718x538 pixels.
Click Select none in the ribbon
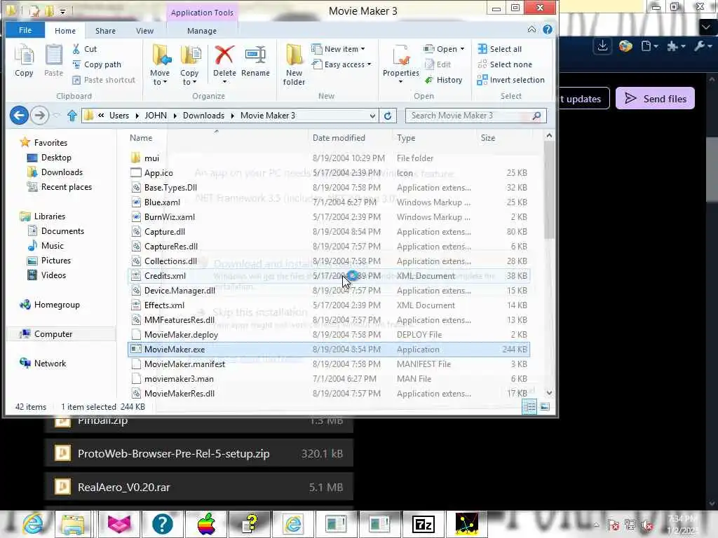pos(505,64)
